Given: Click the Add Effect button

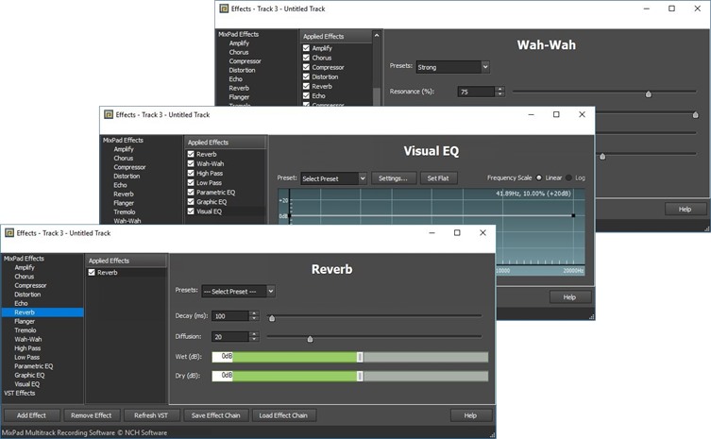Looking at the screenshot, I should [31, 415].
